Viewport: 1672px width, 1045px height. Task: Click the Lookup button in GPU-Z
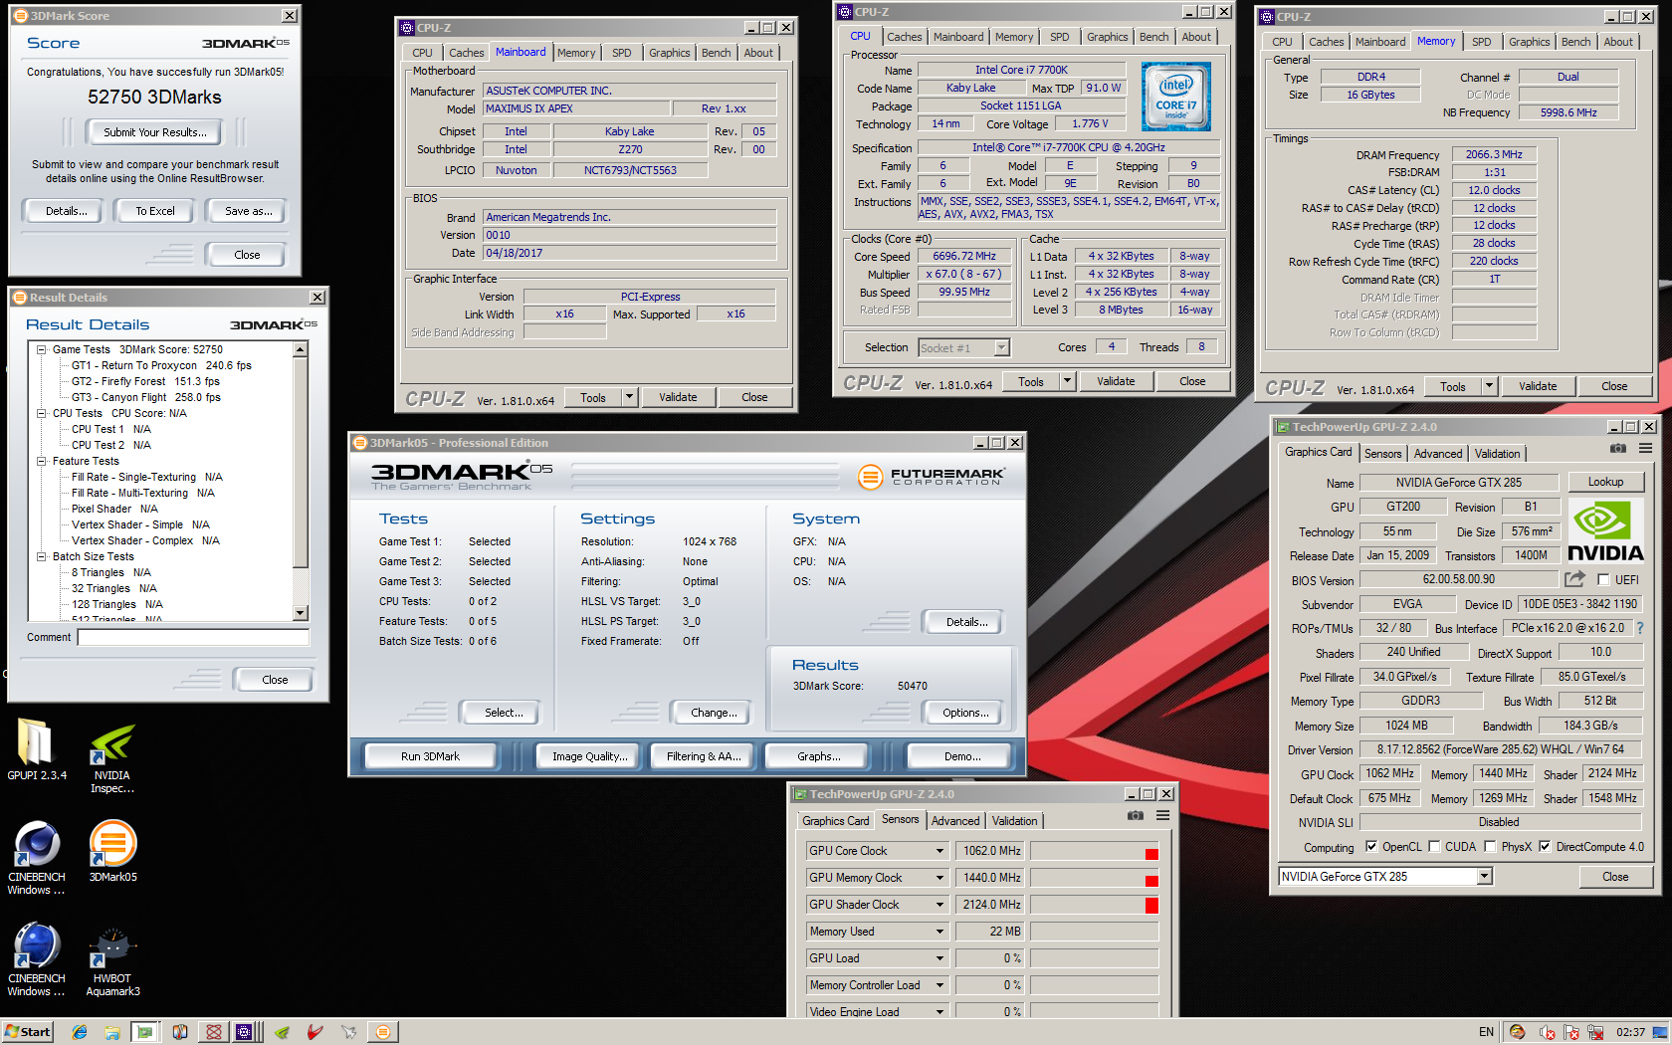(1605, 482)
